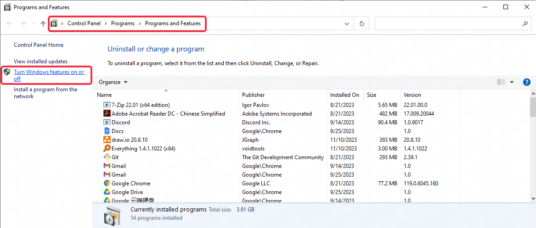536x228 pixels.
Task: Open help via blue question mark icon
Action: pyautogui.click(x=527, y=82)
